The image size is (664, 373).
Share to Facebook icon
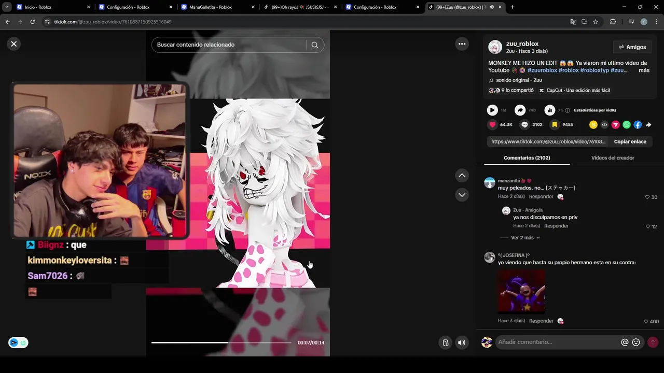tap(638, 125)
